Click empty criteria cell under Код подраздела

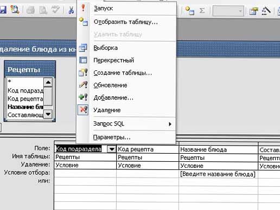click(85, 174)
